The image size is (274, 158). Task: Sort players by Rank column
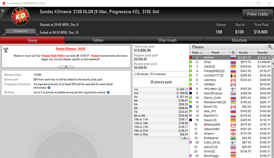(196, 53)
